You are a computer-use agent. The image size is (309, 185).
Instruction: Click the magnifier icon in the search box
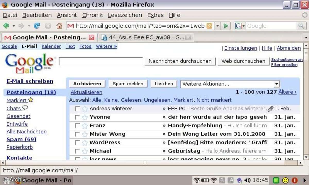[301, 26]
